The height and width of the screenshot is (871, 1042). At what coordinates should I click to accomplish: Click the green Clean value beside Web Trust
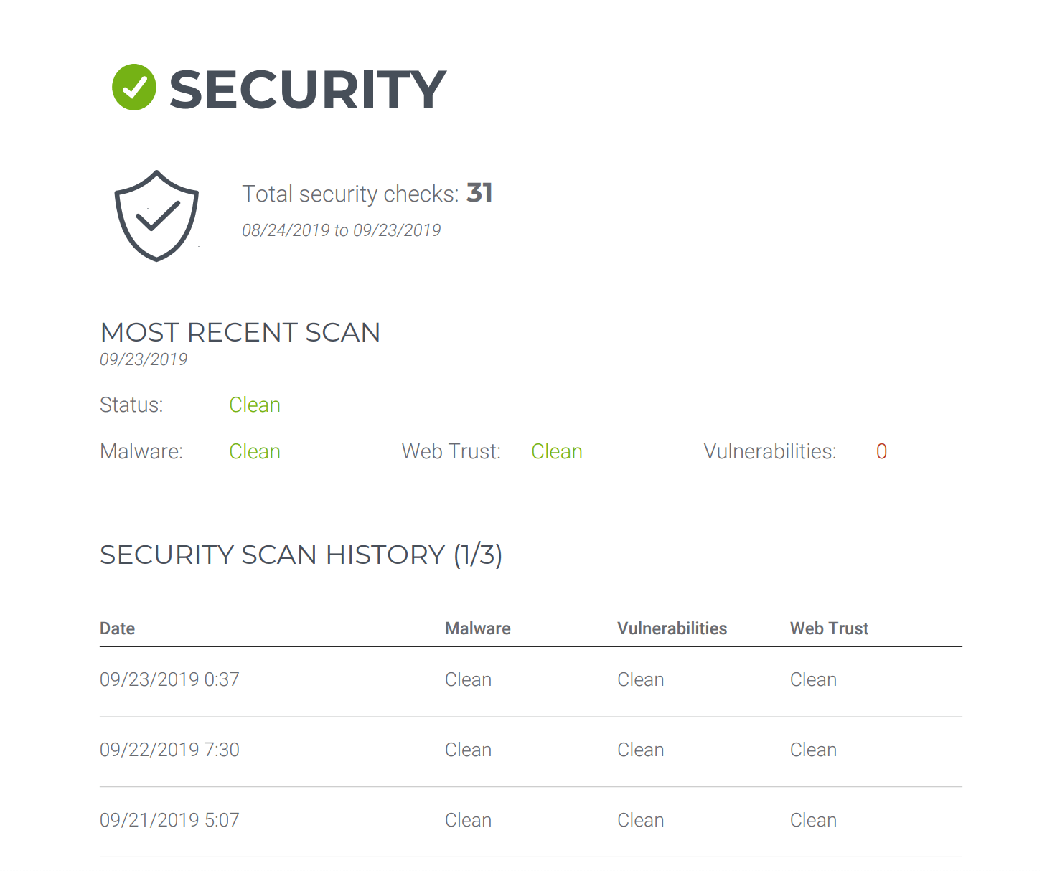(557, 452)
